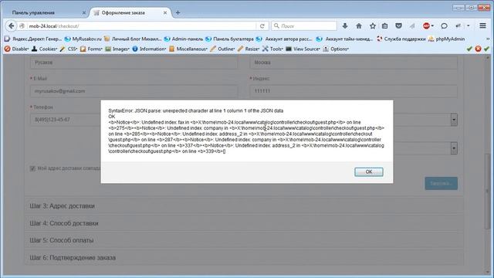Close the Панель управления tab
Screen dimensions: 494x278
pyautogui.click(x=84, y=12)
